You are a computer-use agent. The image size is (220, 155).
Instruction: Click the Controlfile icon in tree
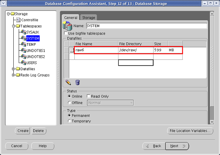(18, 20)
